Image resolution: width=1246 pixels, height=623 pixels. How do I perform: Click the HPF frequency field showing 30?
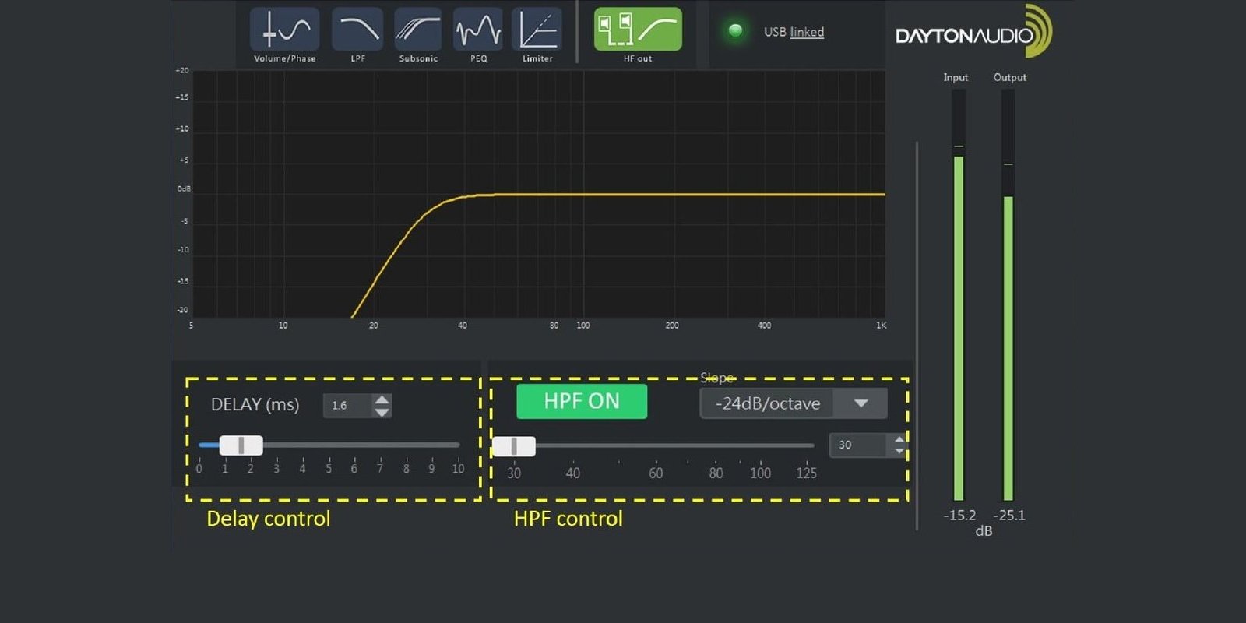click(x=857, y=445)
